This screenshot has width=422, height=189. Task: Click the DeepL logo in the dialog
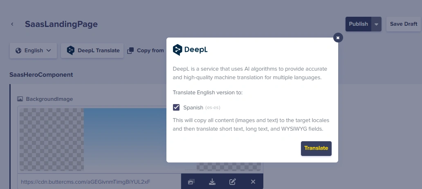(x=190, y=50)
